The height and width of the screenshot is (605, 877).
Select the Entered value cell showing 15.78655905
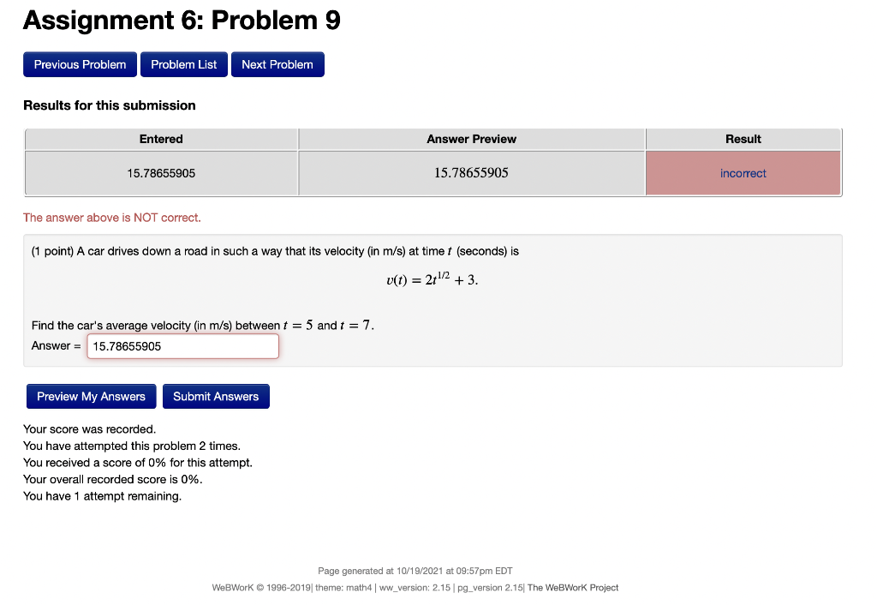click(161, 173)
